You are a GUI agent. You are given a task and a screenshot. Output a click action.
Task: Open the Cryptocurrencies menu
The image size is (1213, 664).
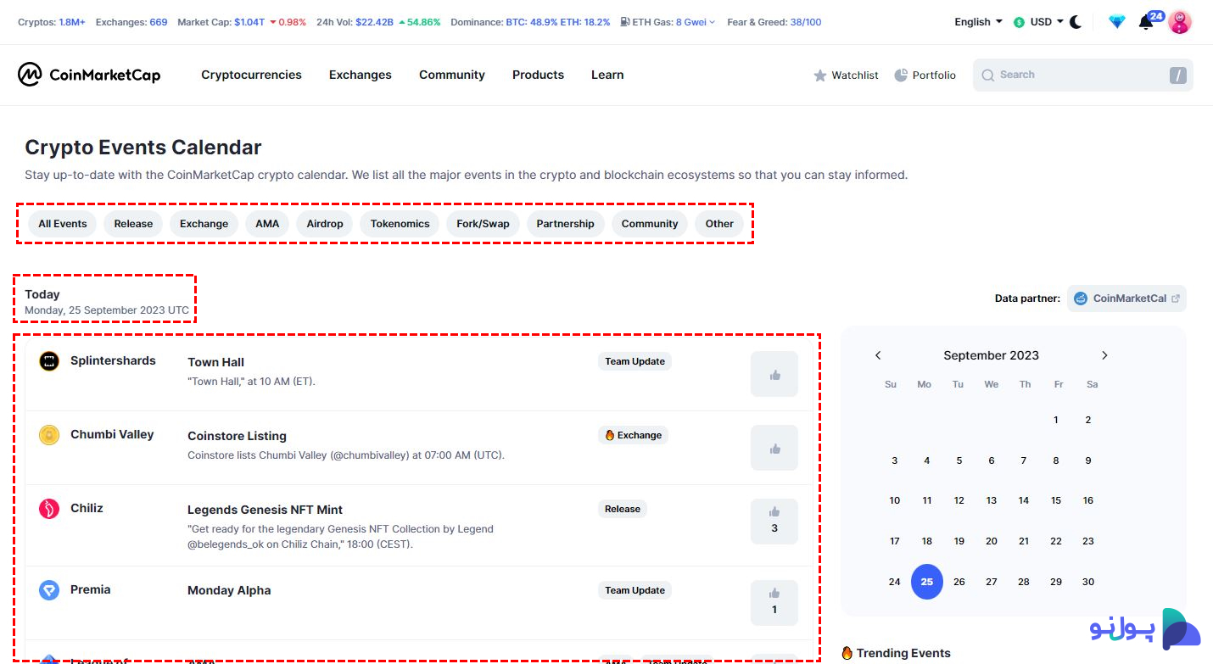pyautogui.click(x=251, y=75)
